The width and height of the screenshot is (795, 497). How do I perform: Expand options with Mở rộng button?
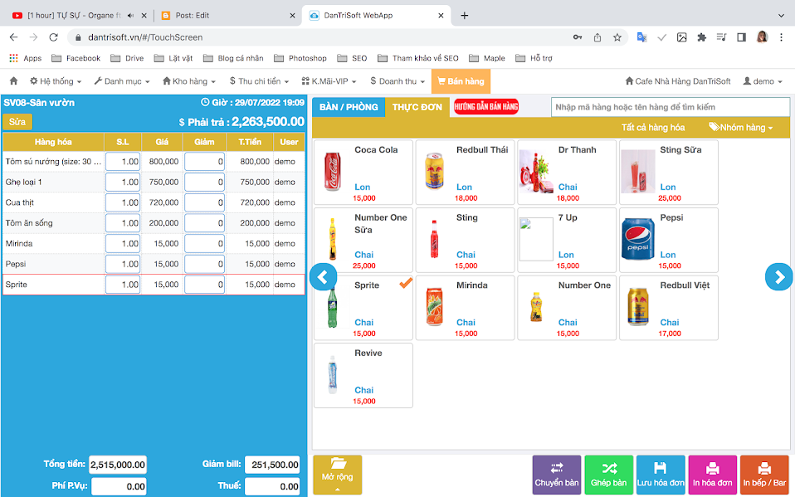(x=337, y=475)
